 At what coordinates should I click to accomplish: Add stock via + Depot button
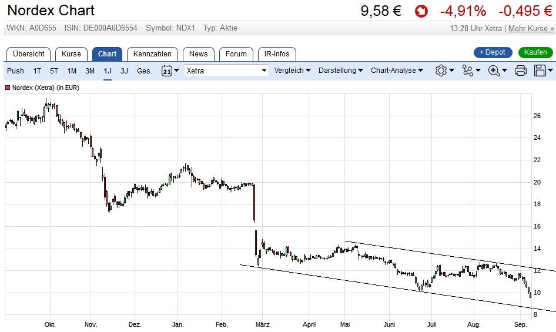pyautogui.click(x=493, y=52)
